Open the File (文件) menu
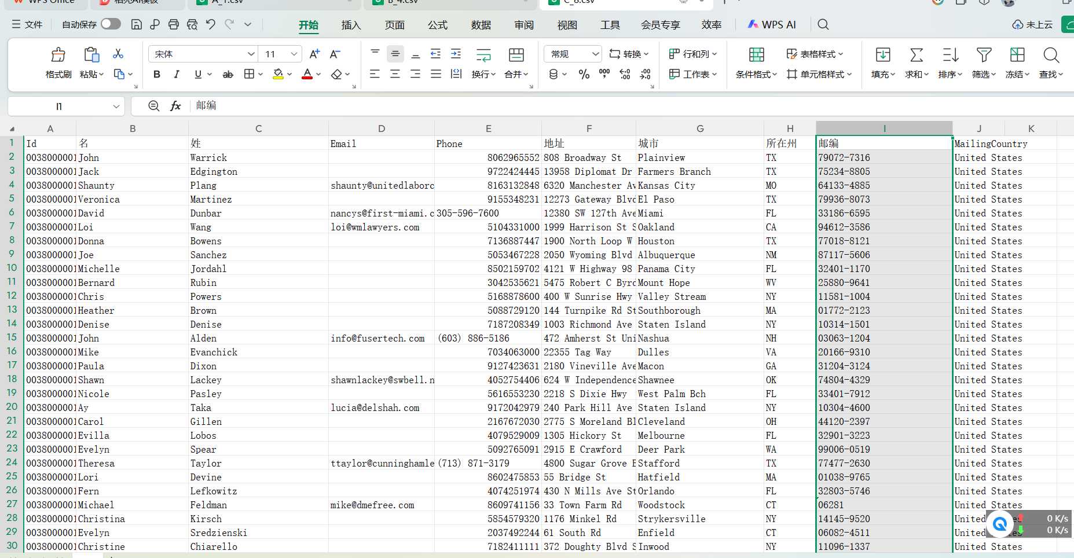The height and width of the screenshot is (558, 1074). pyautogui.click(x=27, y=24)
